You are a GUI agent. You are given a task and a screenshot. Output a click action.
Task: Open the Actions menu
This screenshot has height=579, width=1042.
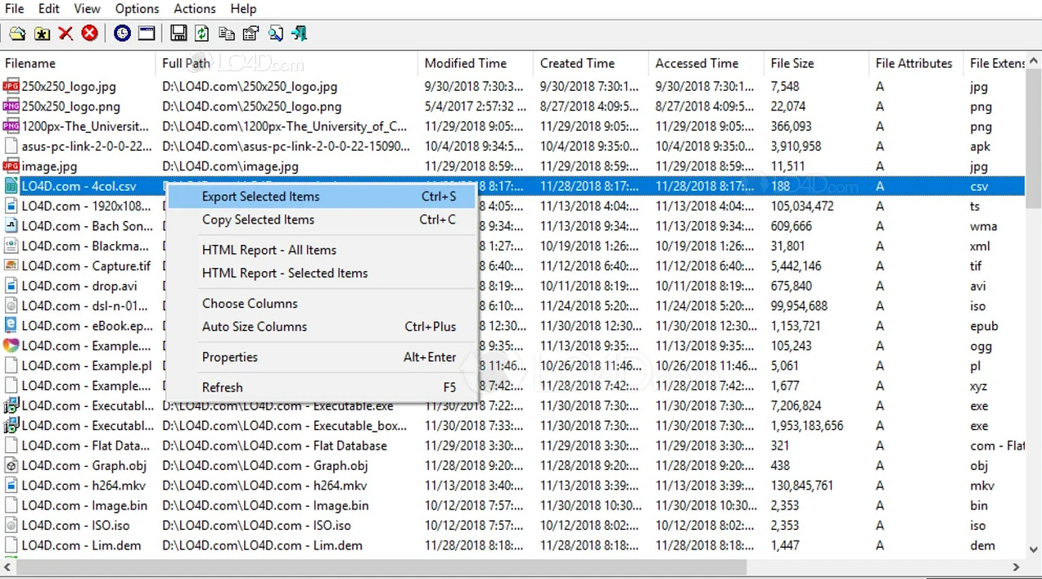(x=194, y=8)
